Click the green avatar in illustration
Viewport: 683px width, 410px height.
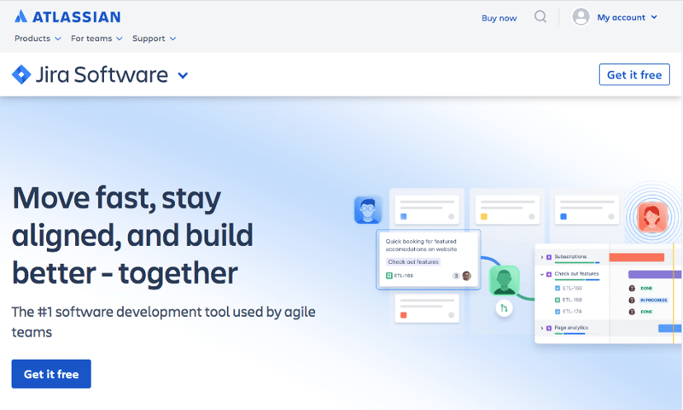(x=504, y=281)
